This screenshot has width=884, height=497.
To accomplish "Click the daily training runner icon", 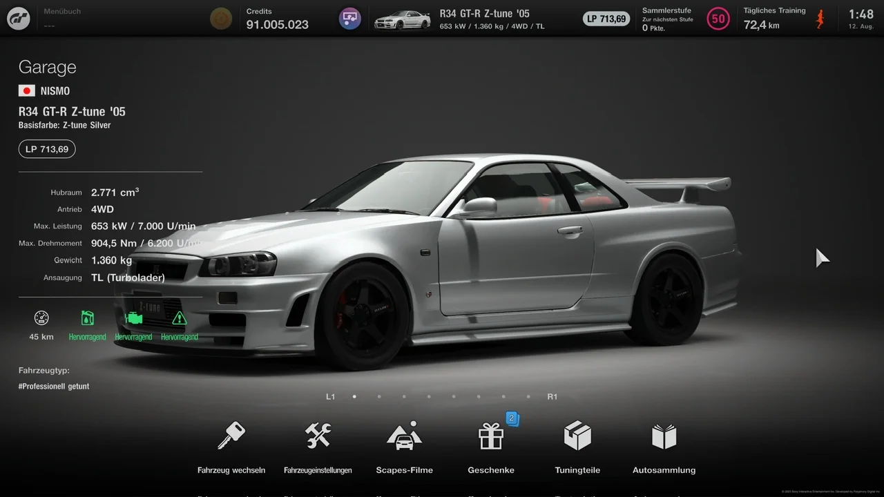I will pyautogui.click(x=820, y=19).
